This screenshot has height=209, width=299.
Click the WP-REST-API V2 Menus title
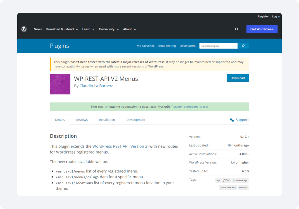click(x=106, y=79)
